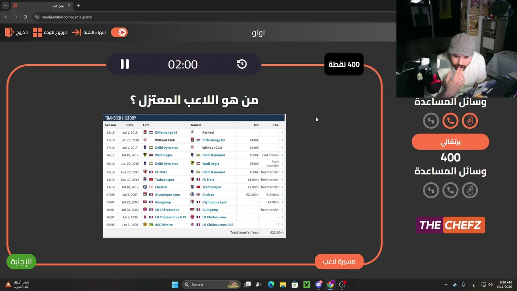Switch to Chrome on the taskbar

pyautogui.click(x=331, y=285)
